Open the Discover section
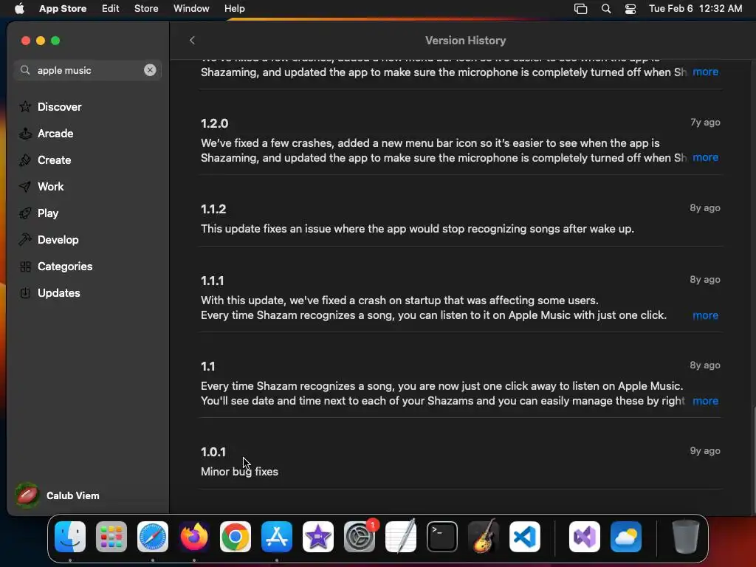756x567 pixels. 59,107
